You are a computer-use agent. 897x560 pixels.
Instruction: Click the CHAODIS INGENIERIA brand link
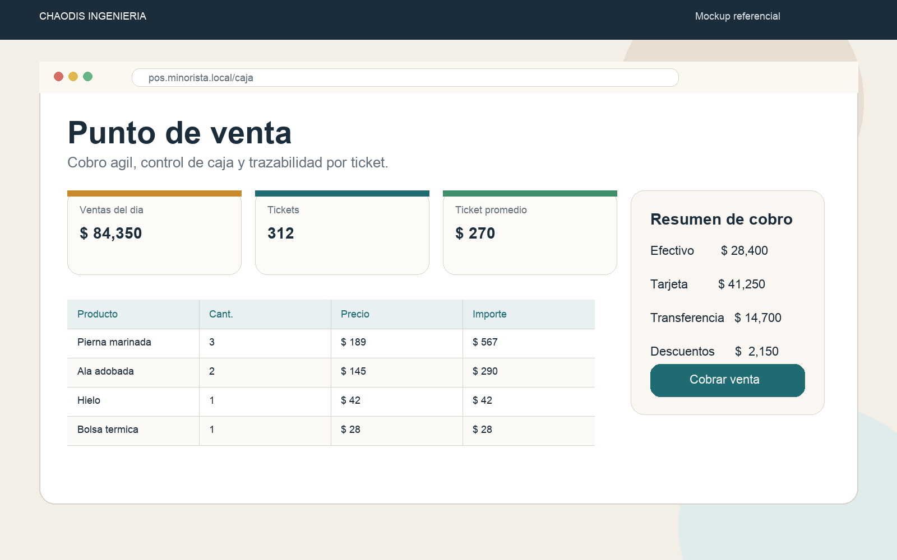pyautogui.click(x=93, y=16)
